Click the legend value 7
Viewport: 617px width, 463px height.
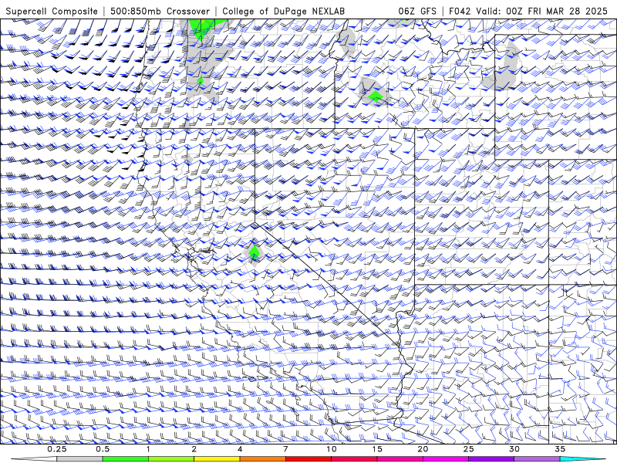click(285, 449)
